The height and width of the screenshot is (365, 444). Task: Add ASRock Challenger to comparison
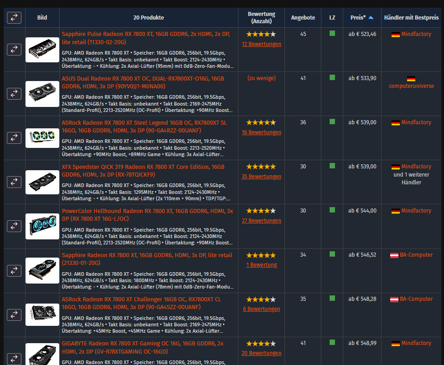14,314
